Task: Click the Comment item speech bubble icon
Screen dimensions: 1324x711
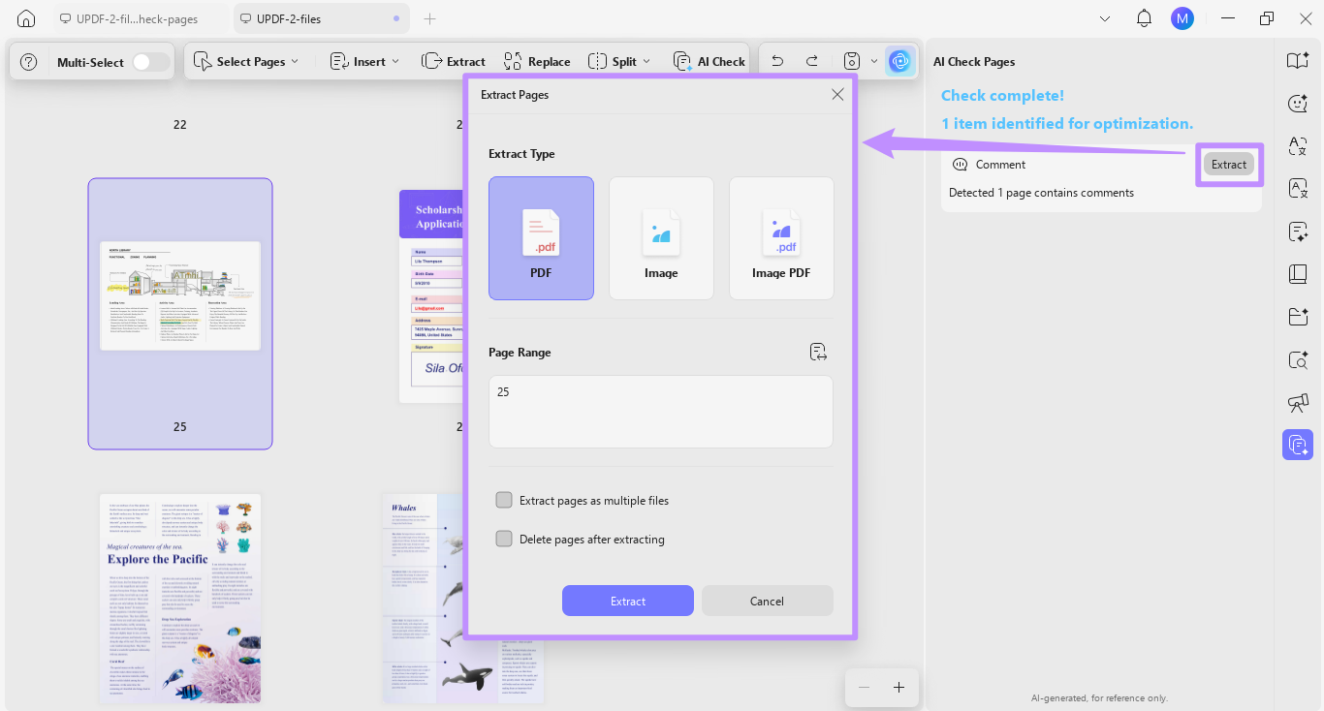Action: coord(961,165)
